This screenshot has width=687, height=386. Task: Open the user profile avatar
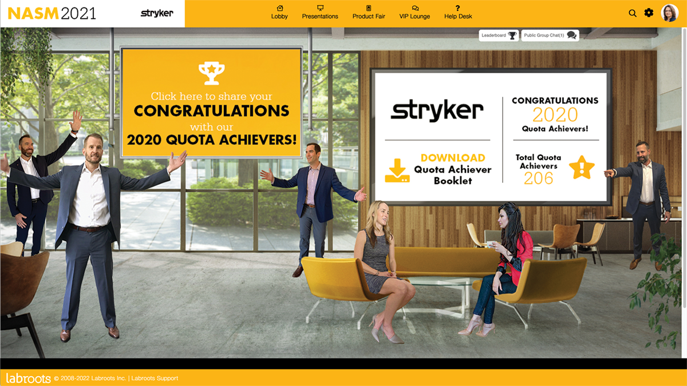point(670,13)
